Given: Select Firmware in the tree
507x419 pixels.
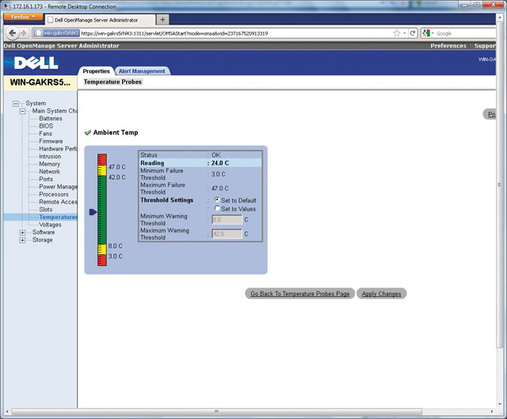Looking at the screenshot, I should (x=51, y=141).
